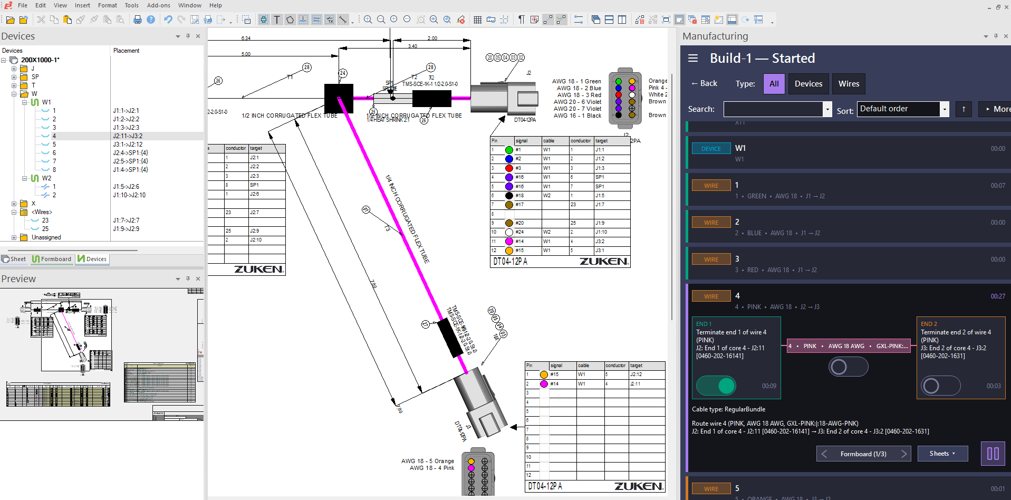1011x500 pixels.
Task: Click the paragraph mark icon
Action: (522, 20)
